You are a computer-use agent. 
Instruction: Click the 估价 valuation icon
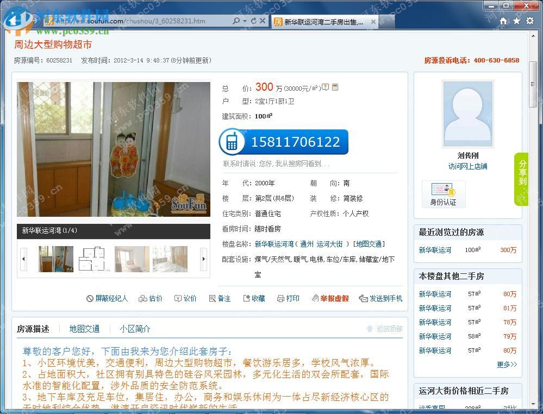[142, 299]
